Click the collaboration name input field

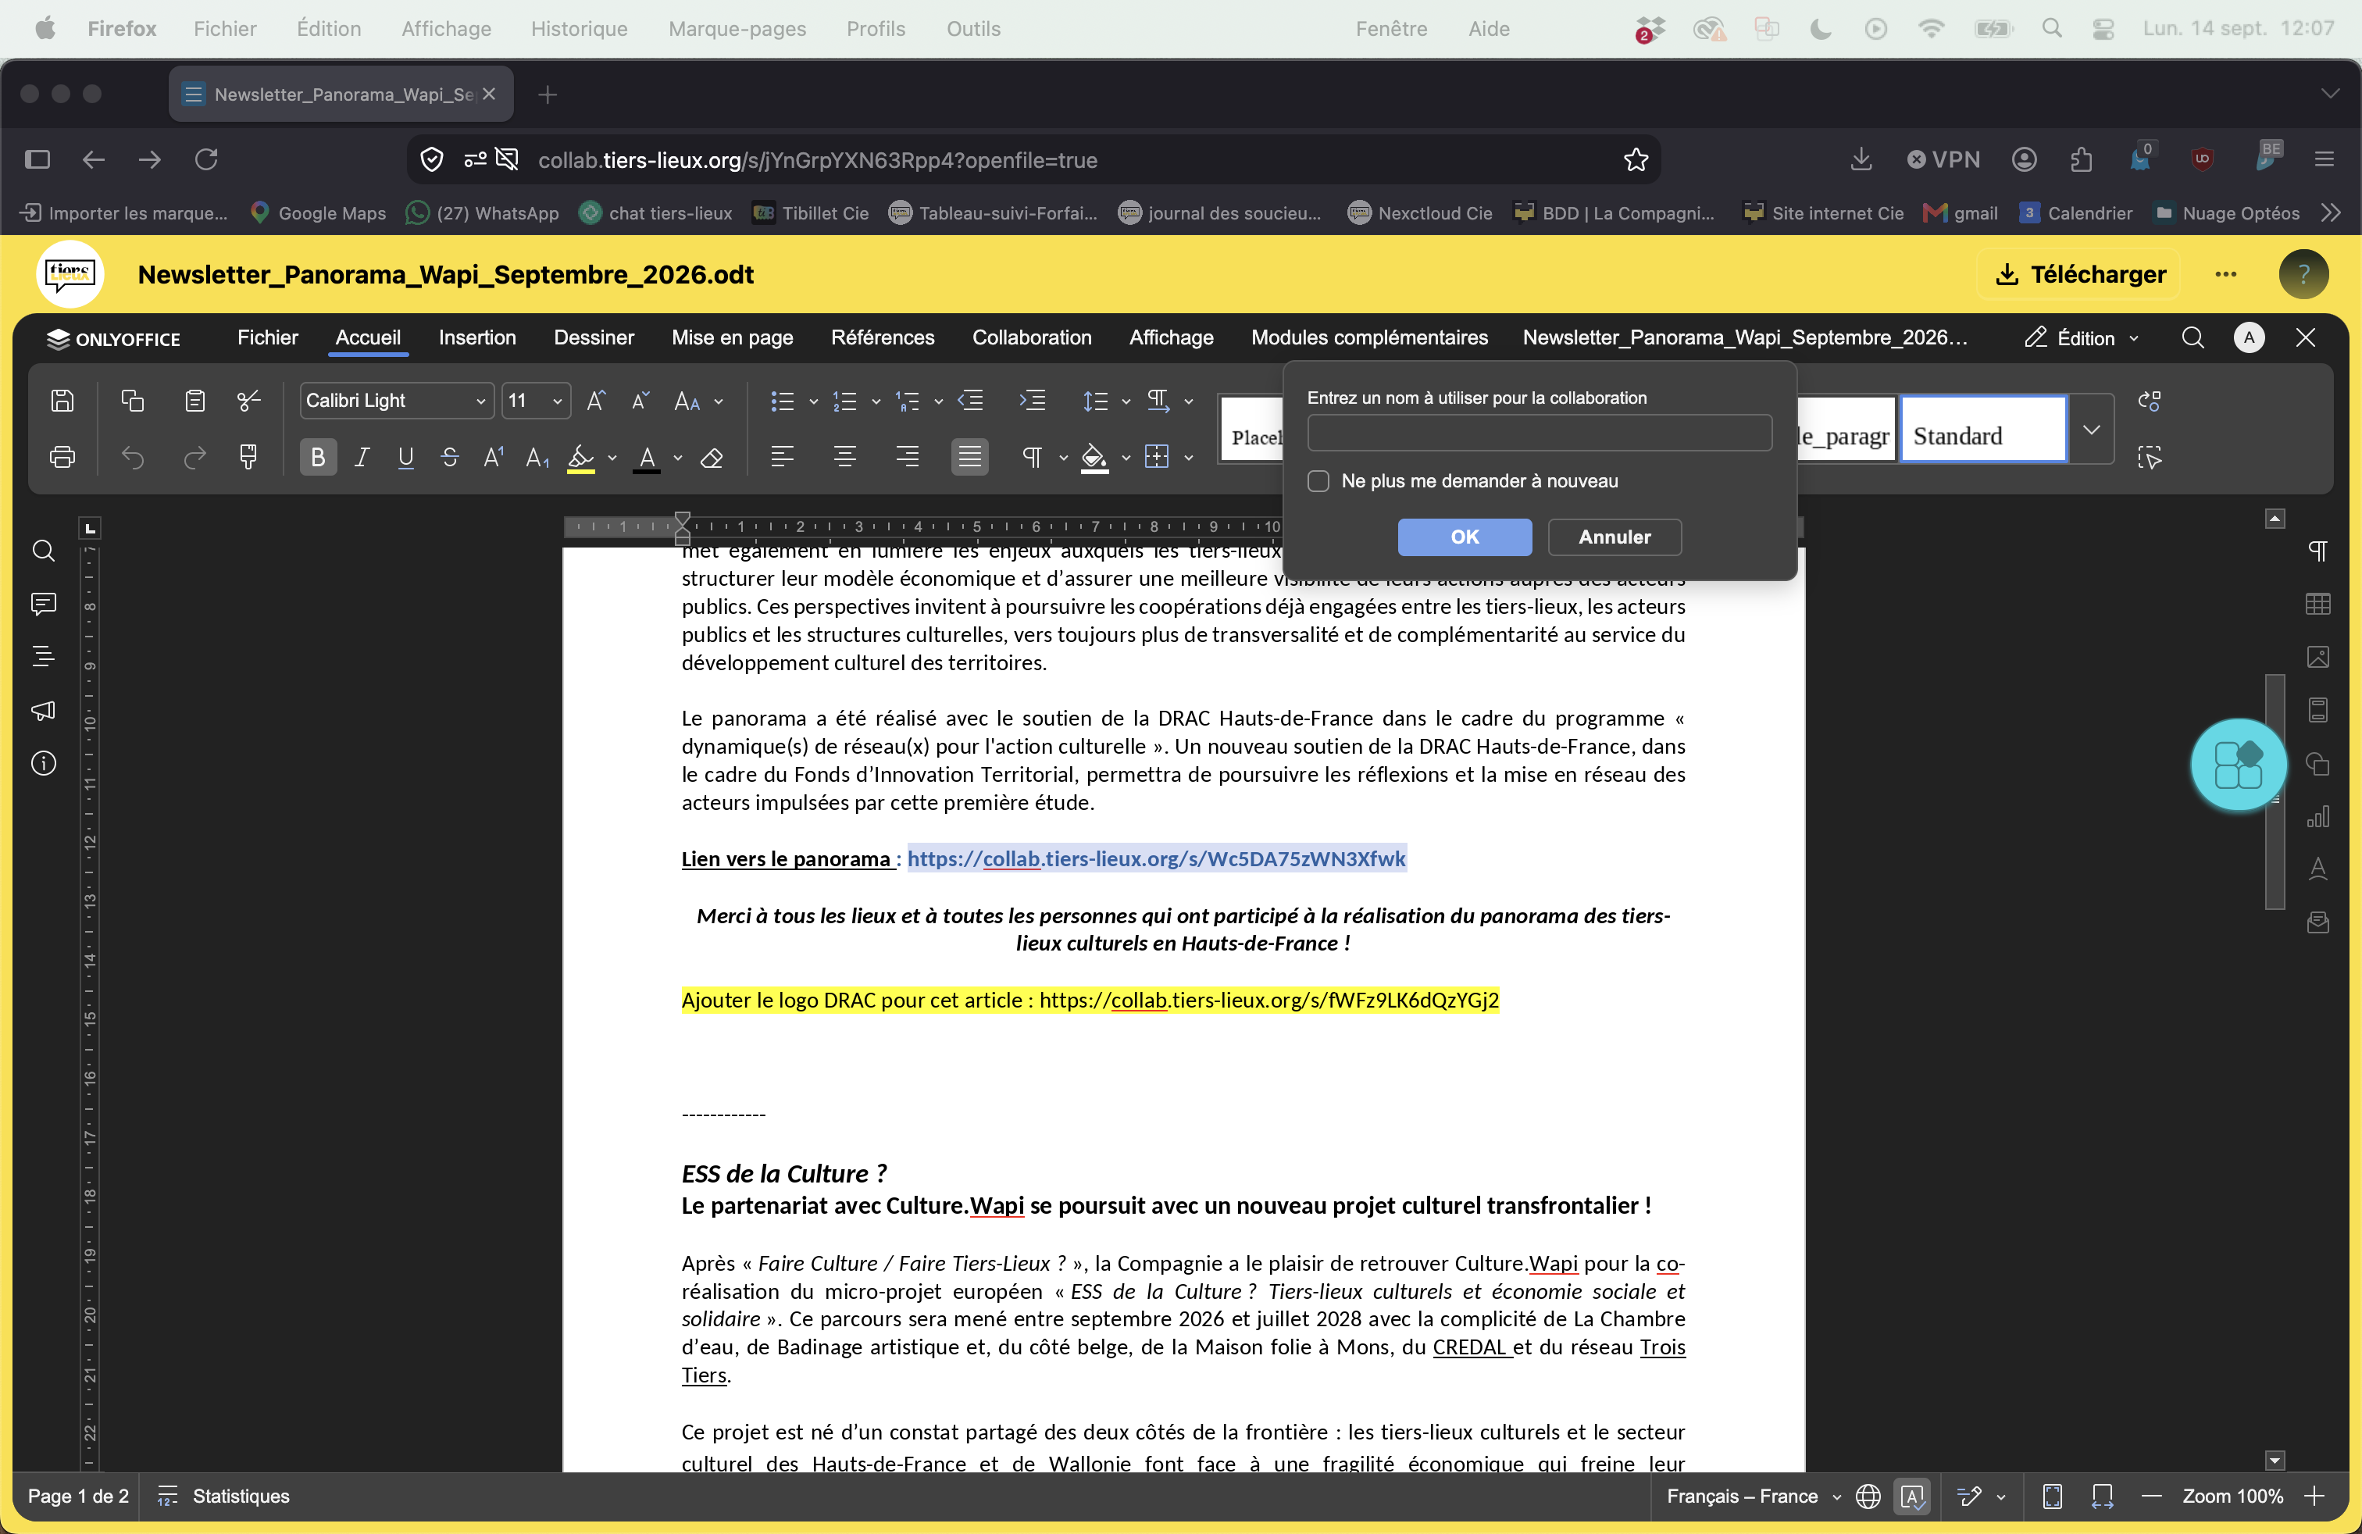(x=1540, y=433)
